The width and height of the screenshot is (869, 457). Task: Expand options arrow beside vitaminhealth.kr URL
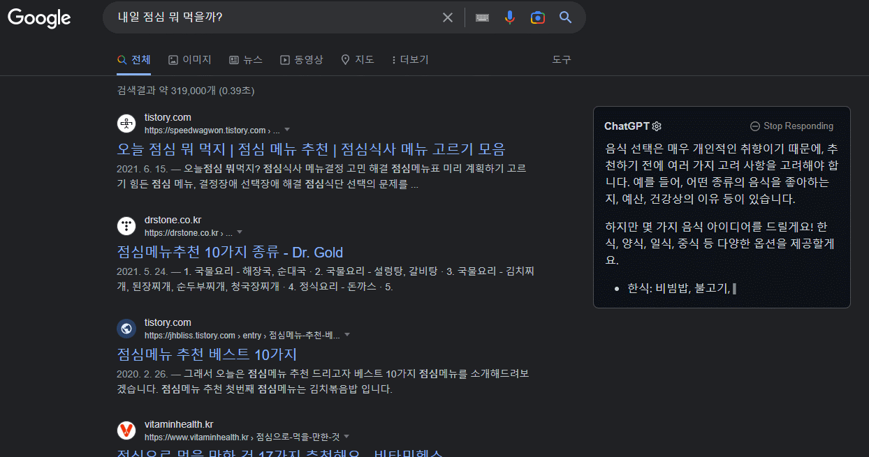pyautogui.click(x=346, y=437)
